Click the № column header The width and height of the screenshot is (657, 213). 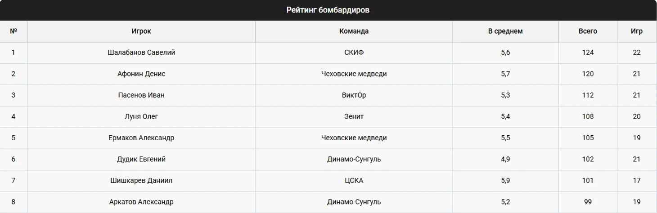[x=13, y=31]
